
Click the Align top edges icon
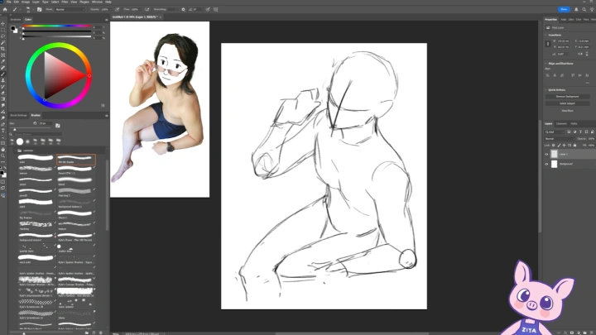click(x=573, y=75)
